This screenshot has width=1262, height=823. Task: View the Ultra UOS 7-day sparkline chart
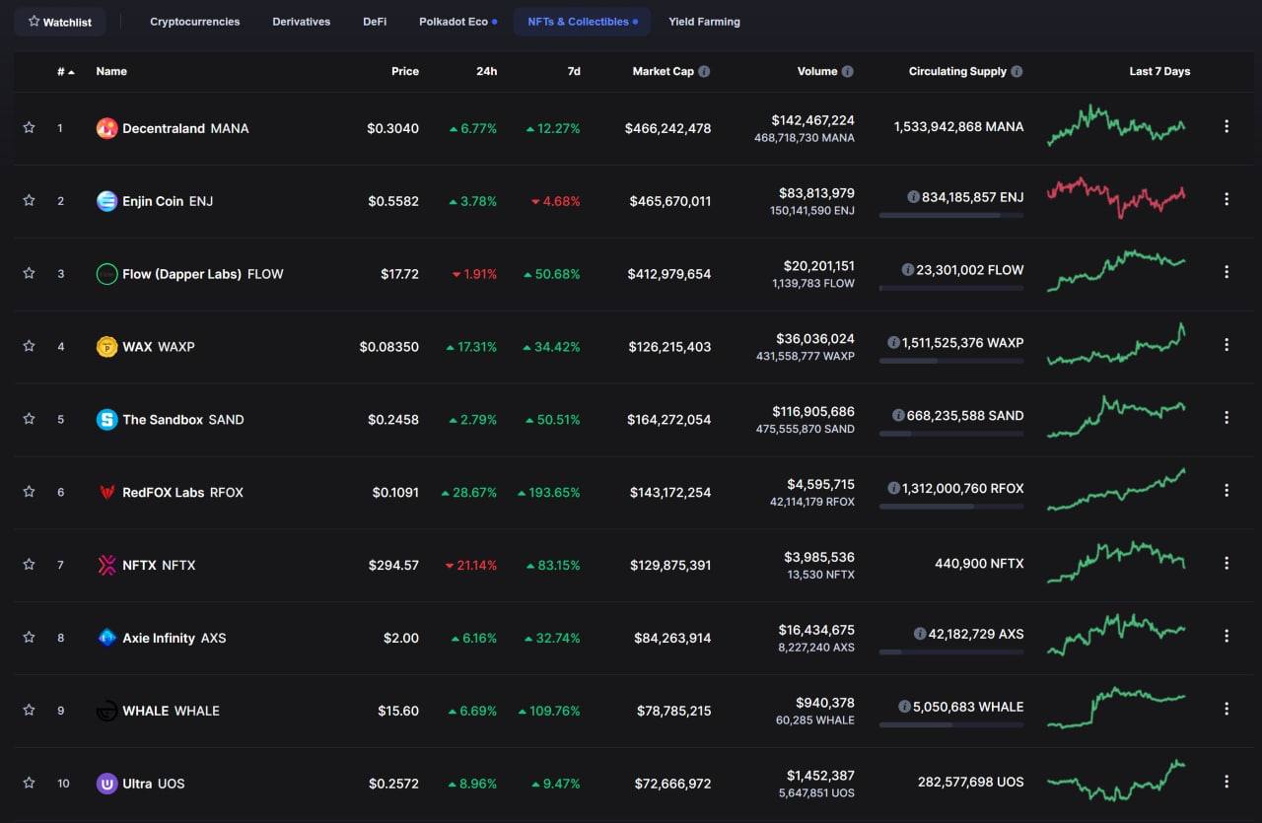tap(1116, 781)
